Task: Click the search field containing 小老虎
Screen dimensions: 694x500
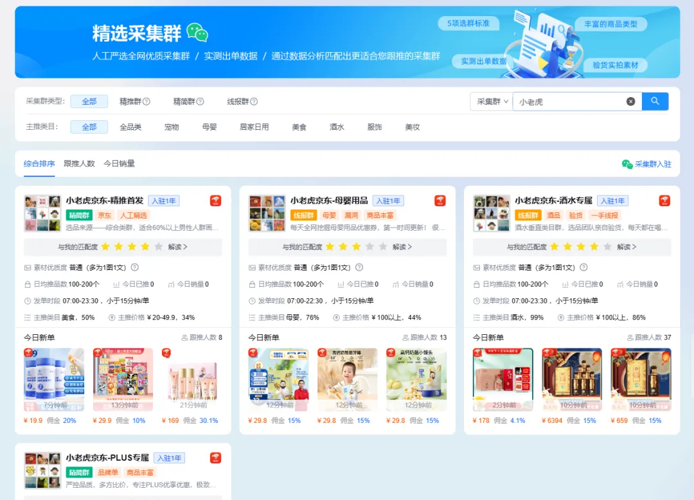Action: (577, 102)
